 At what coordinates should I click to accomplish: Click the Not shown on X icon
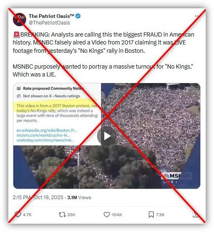[x=19, y=96]
